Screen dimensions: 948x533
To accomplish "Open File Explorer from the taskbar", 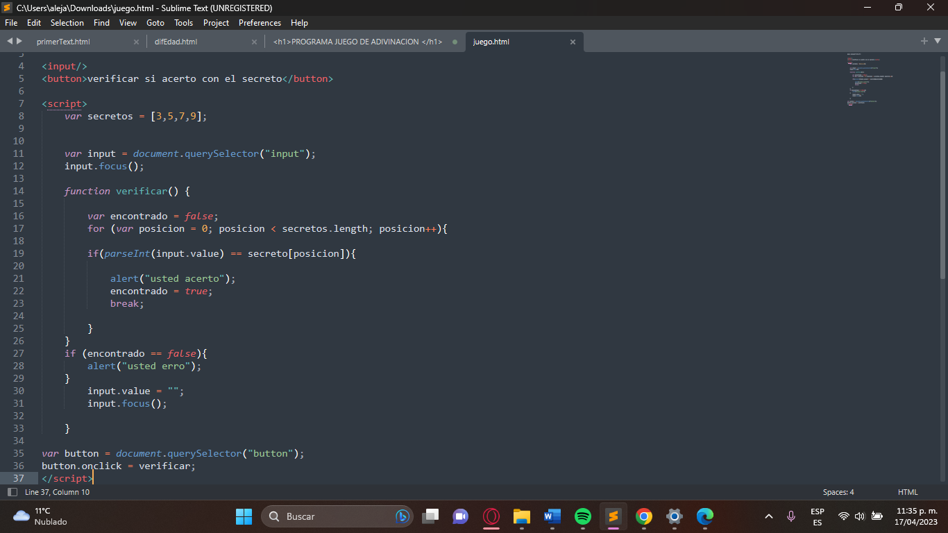I will [522, 516].
